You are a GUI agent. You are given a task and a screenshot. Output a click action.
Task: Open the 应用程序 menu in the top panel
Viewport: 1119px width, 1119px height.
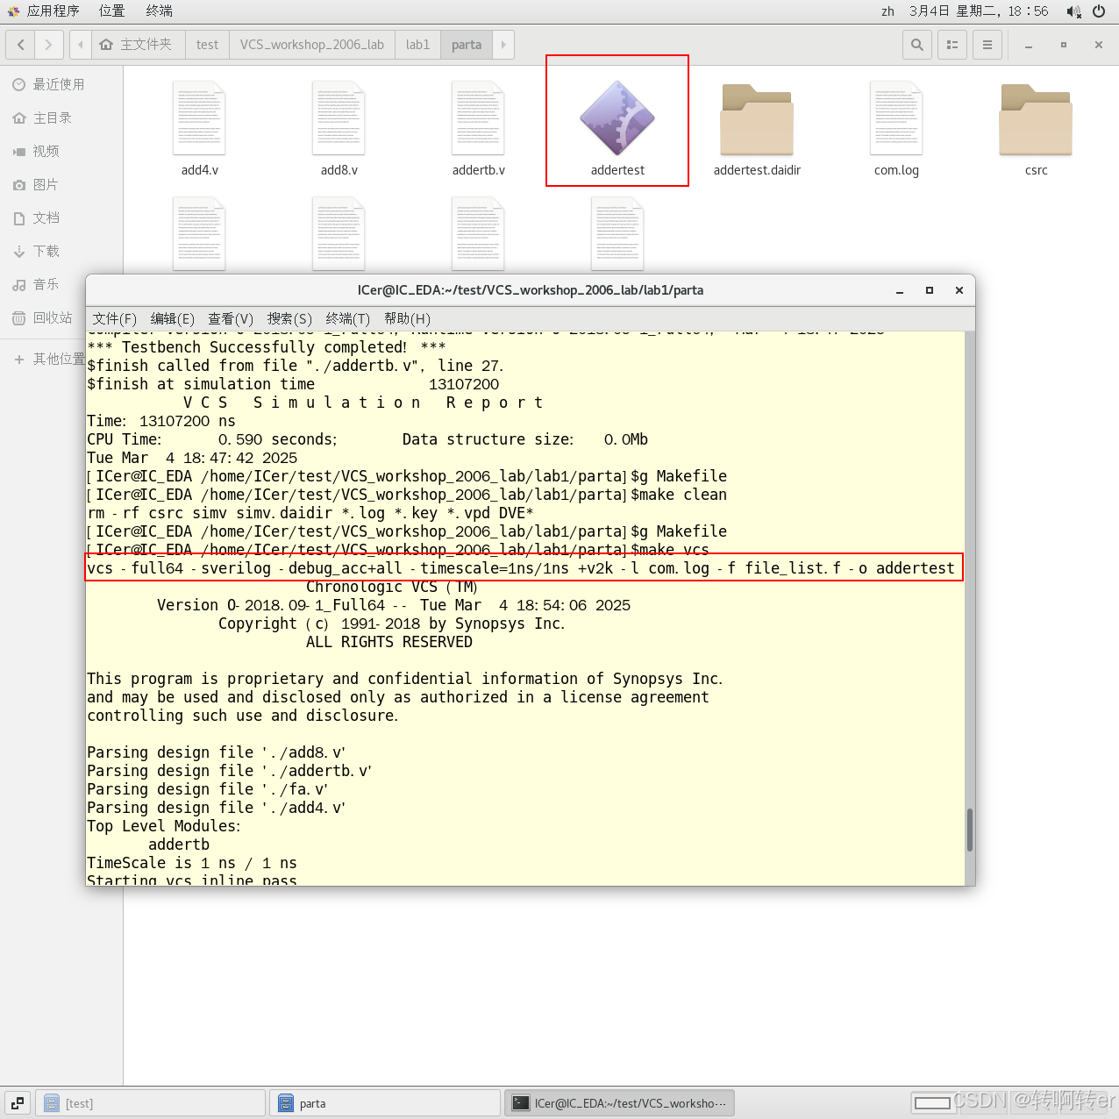point(54,11)
